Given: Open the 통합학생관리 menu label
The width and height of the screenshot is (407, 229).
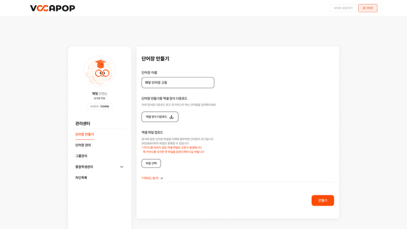Looking at the screenshot, I should (84, 167).
